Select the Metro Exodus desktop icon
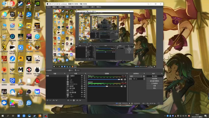209x118 pixels. 21,72
